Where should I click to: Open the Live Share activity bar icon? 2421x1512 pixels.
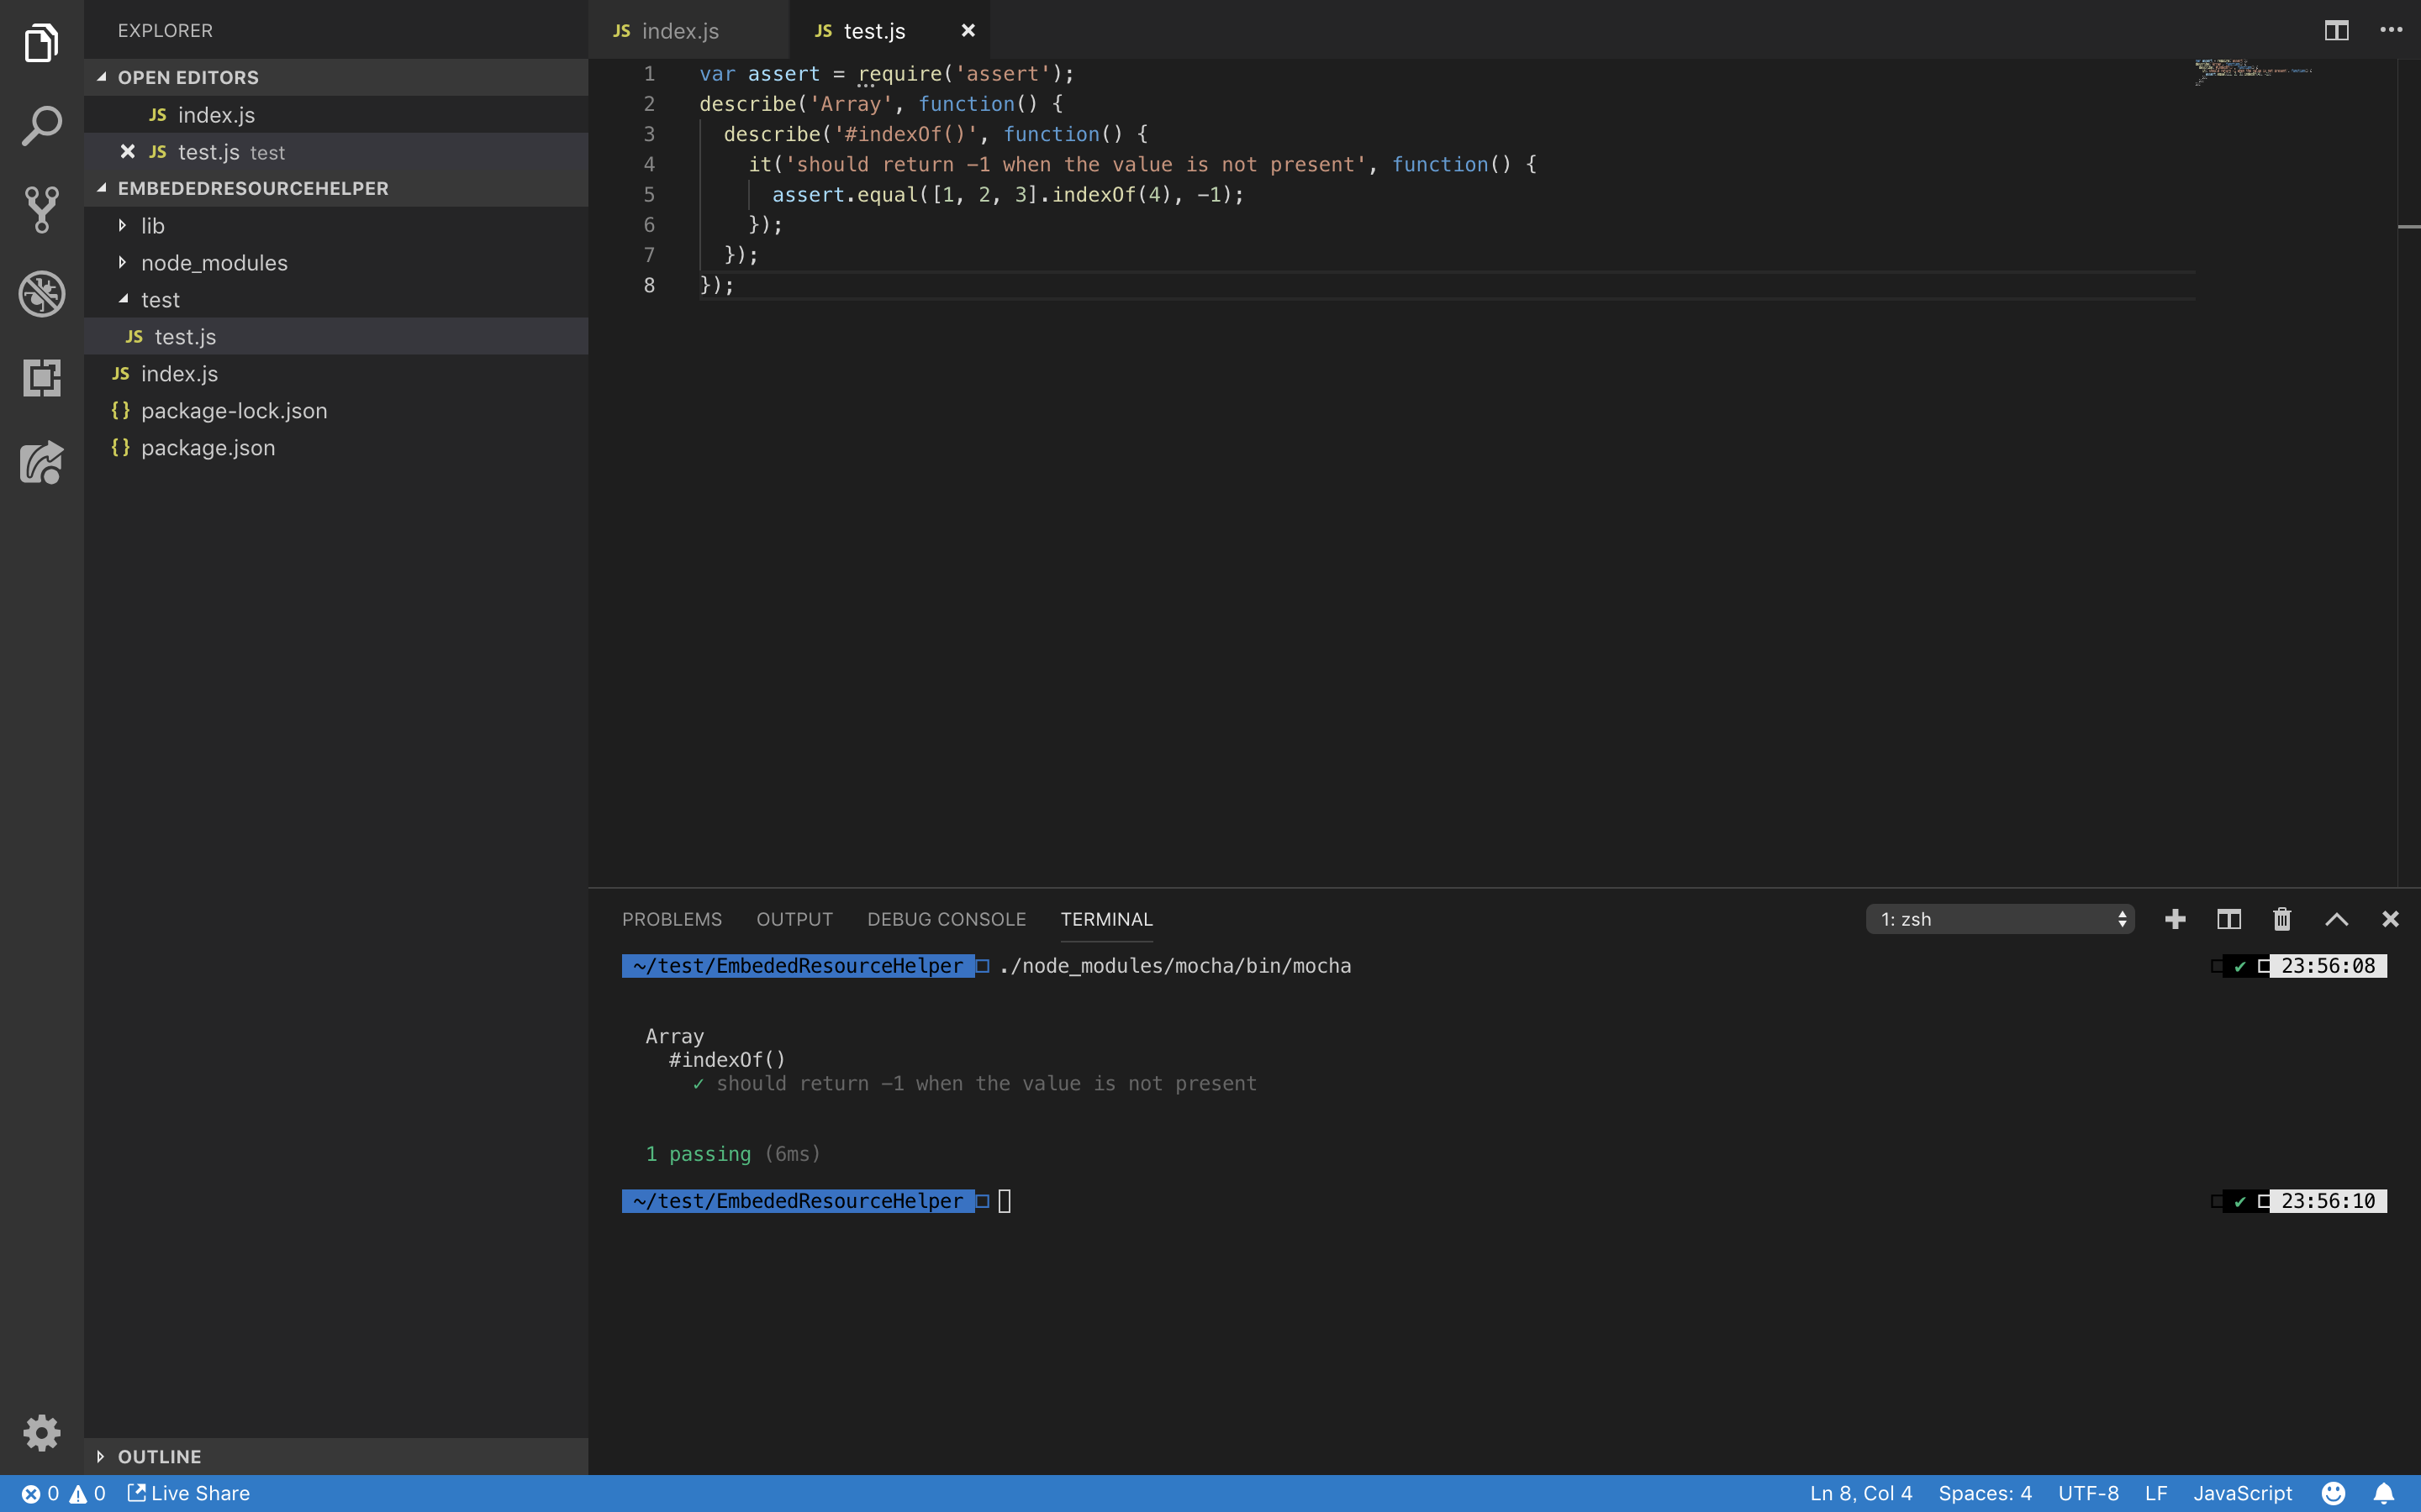click(41, 462)
